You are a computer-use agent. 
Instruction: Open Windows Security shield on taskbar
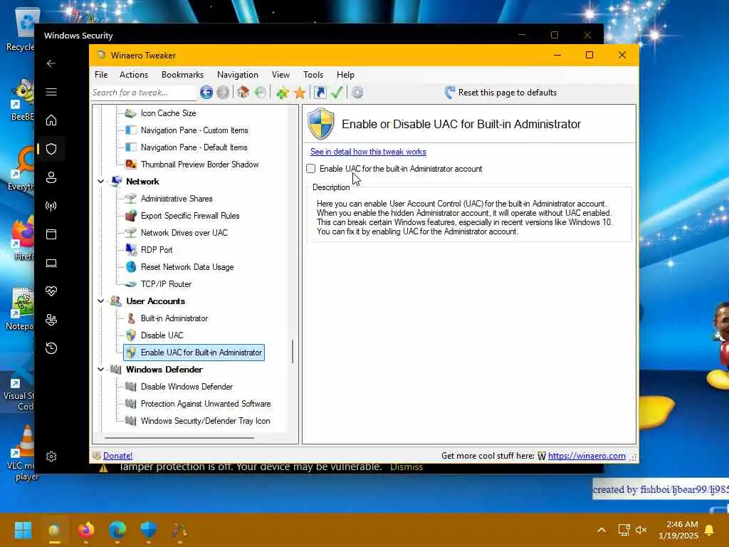tap(149, 530)
